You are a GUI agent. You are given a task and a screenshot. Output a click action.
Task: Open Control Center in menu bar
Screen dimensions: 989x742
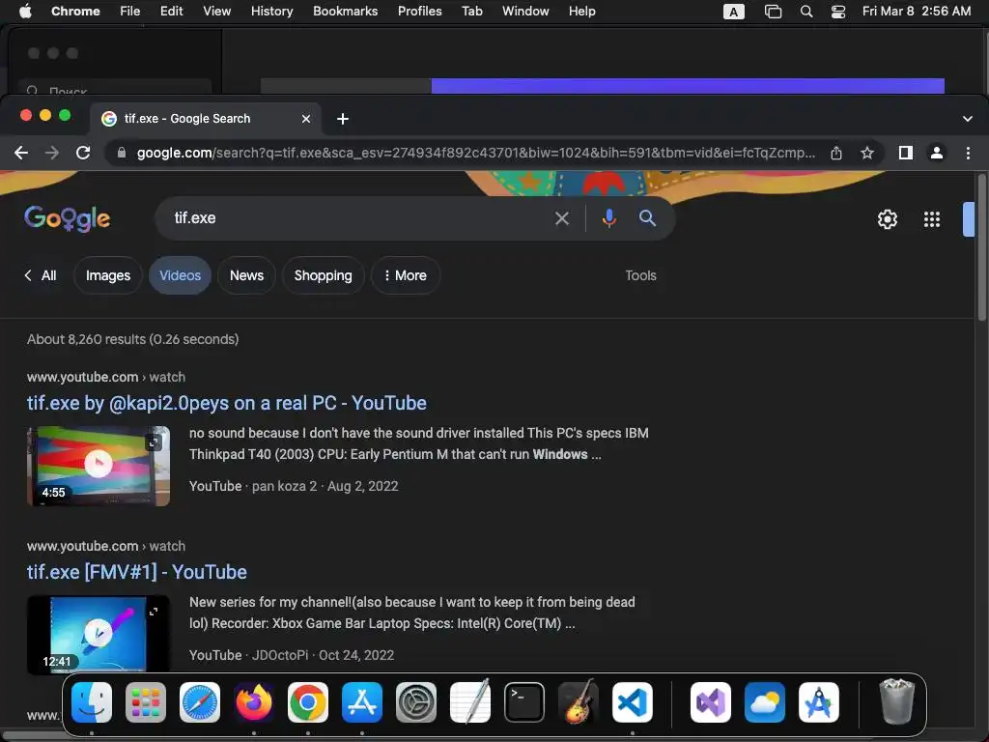tap(838, 12)
